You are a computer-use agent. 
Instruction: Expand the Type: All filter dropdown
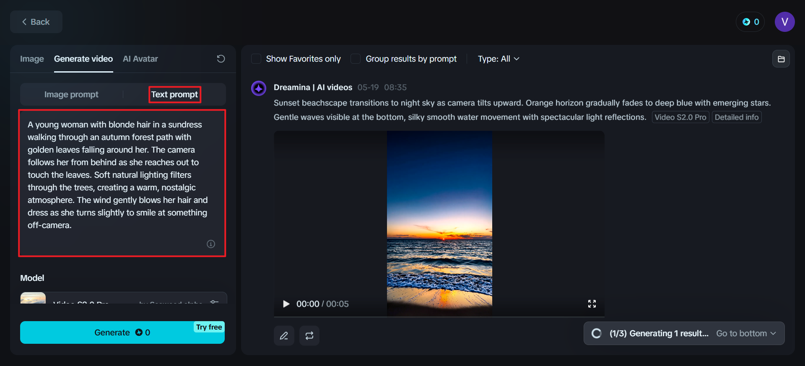coord(499,59)
